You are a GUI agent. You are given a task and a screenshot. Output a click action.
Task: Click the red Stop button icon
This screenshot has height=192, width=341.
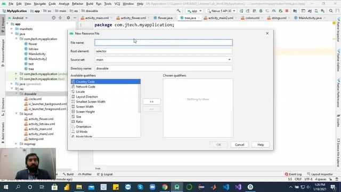pyautogui.click(x=287, y=11)
